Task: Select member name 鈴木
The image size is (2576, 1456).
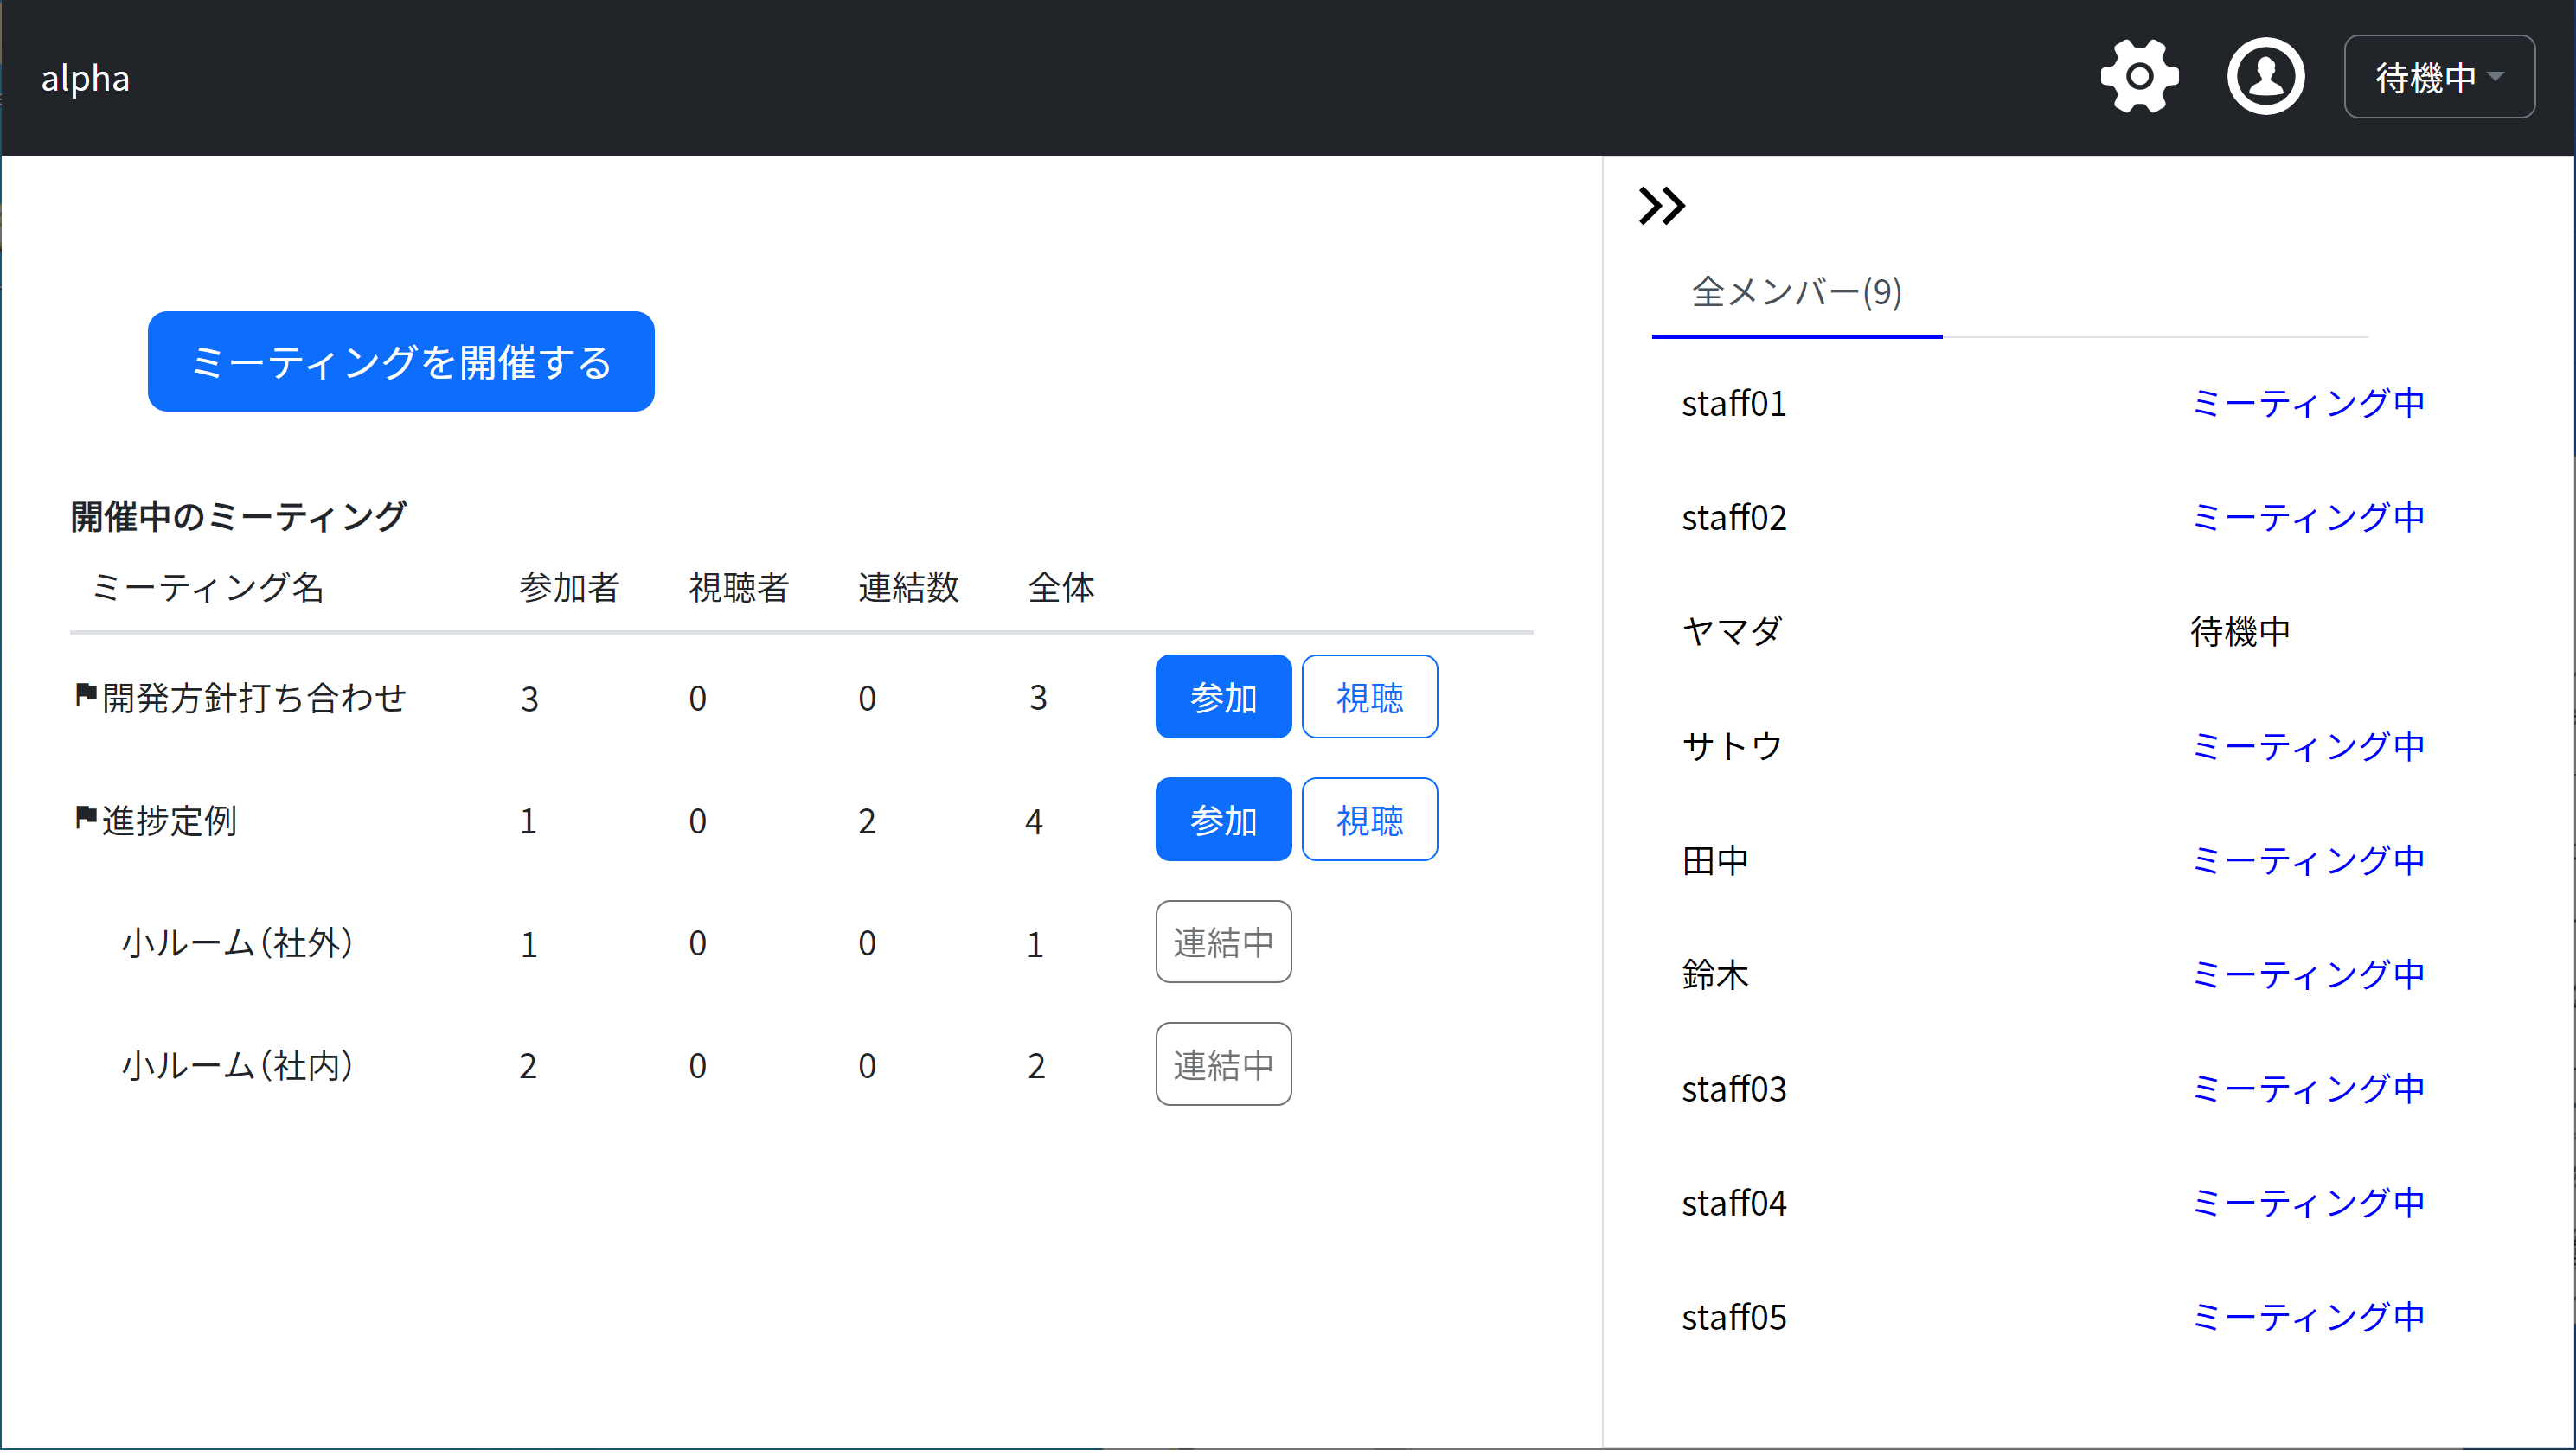Action: pos(1714,975)
